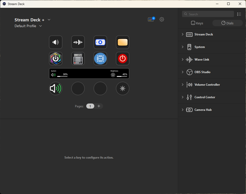Image resolution: width=246 pixels, height=194 pixels.
Task: Click the Camera Hub category icon
Action: [189, 110]
